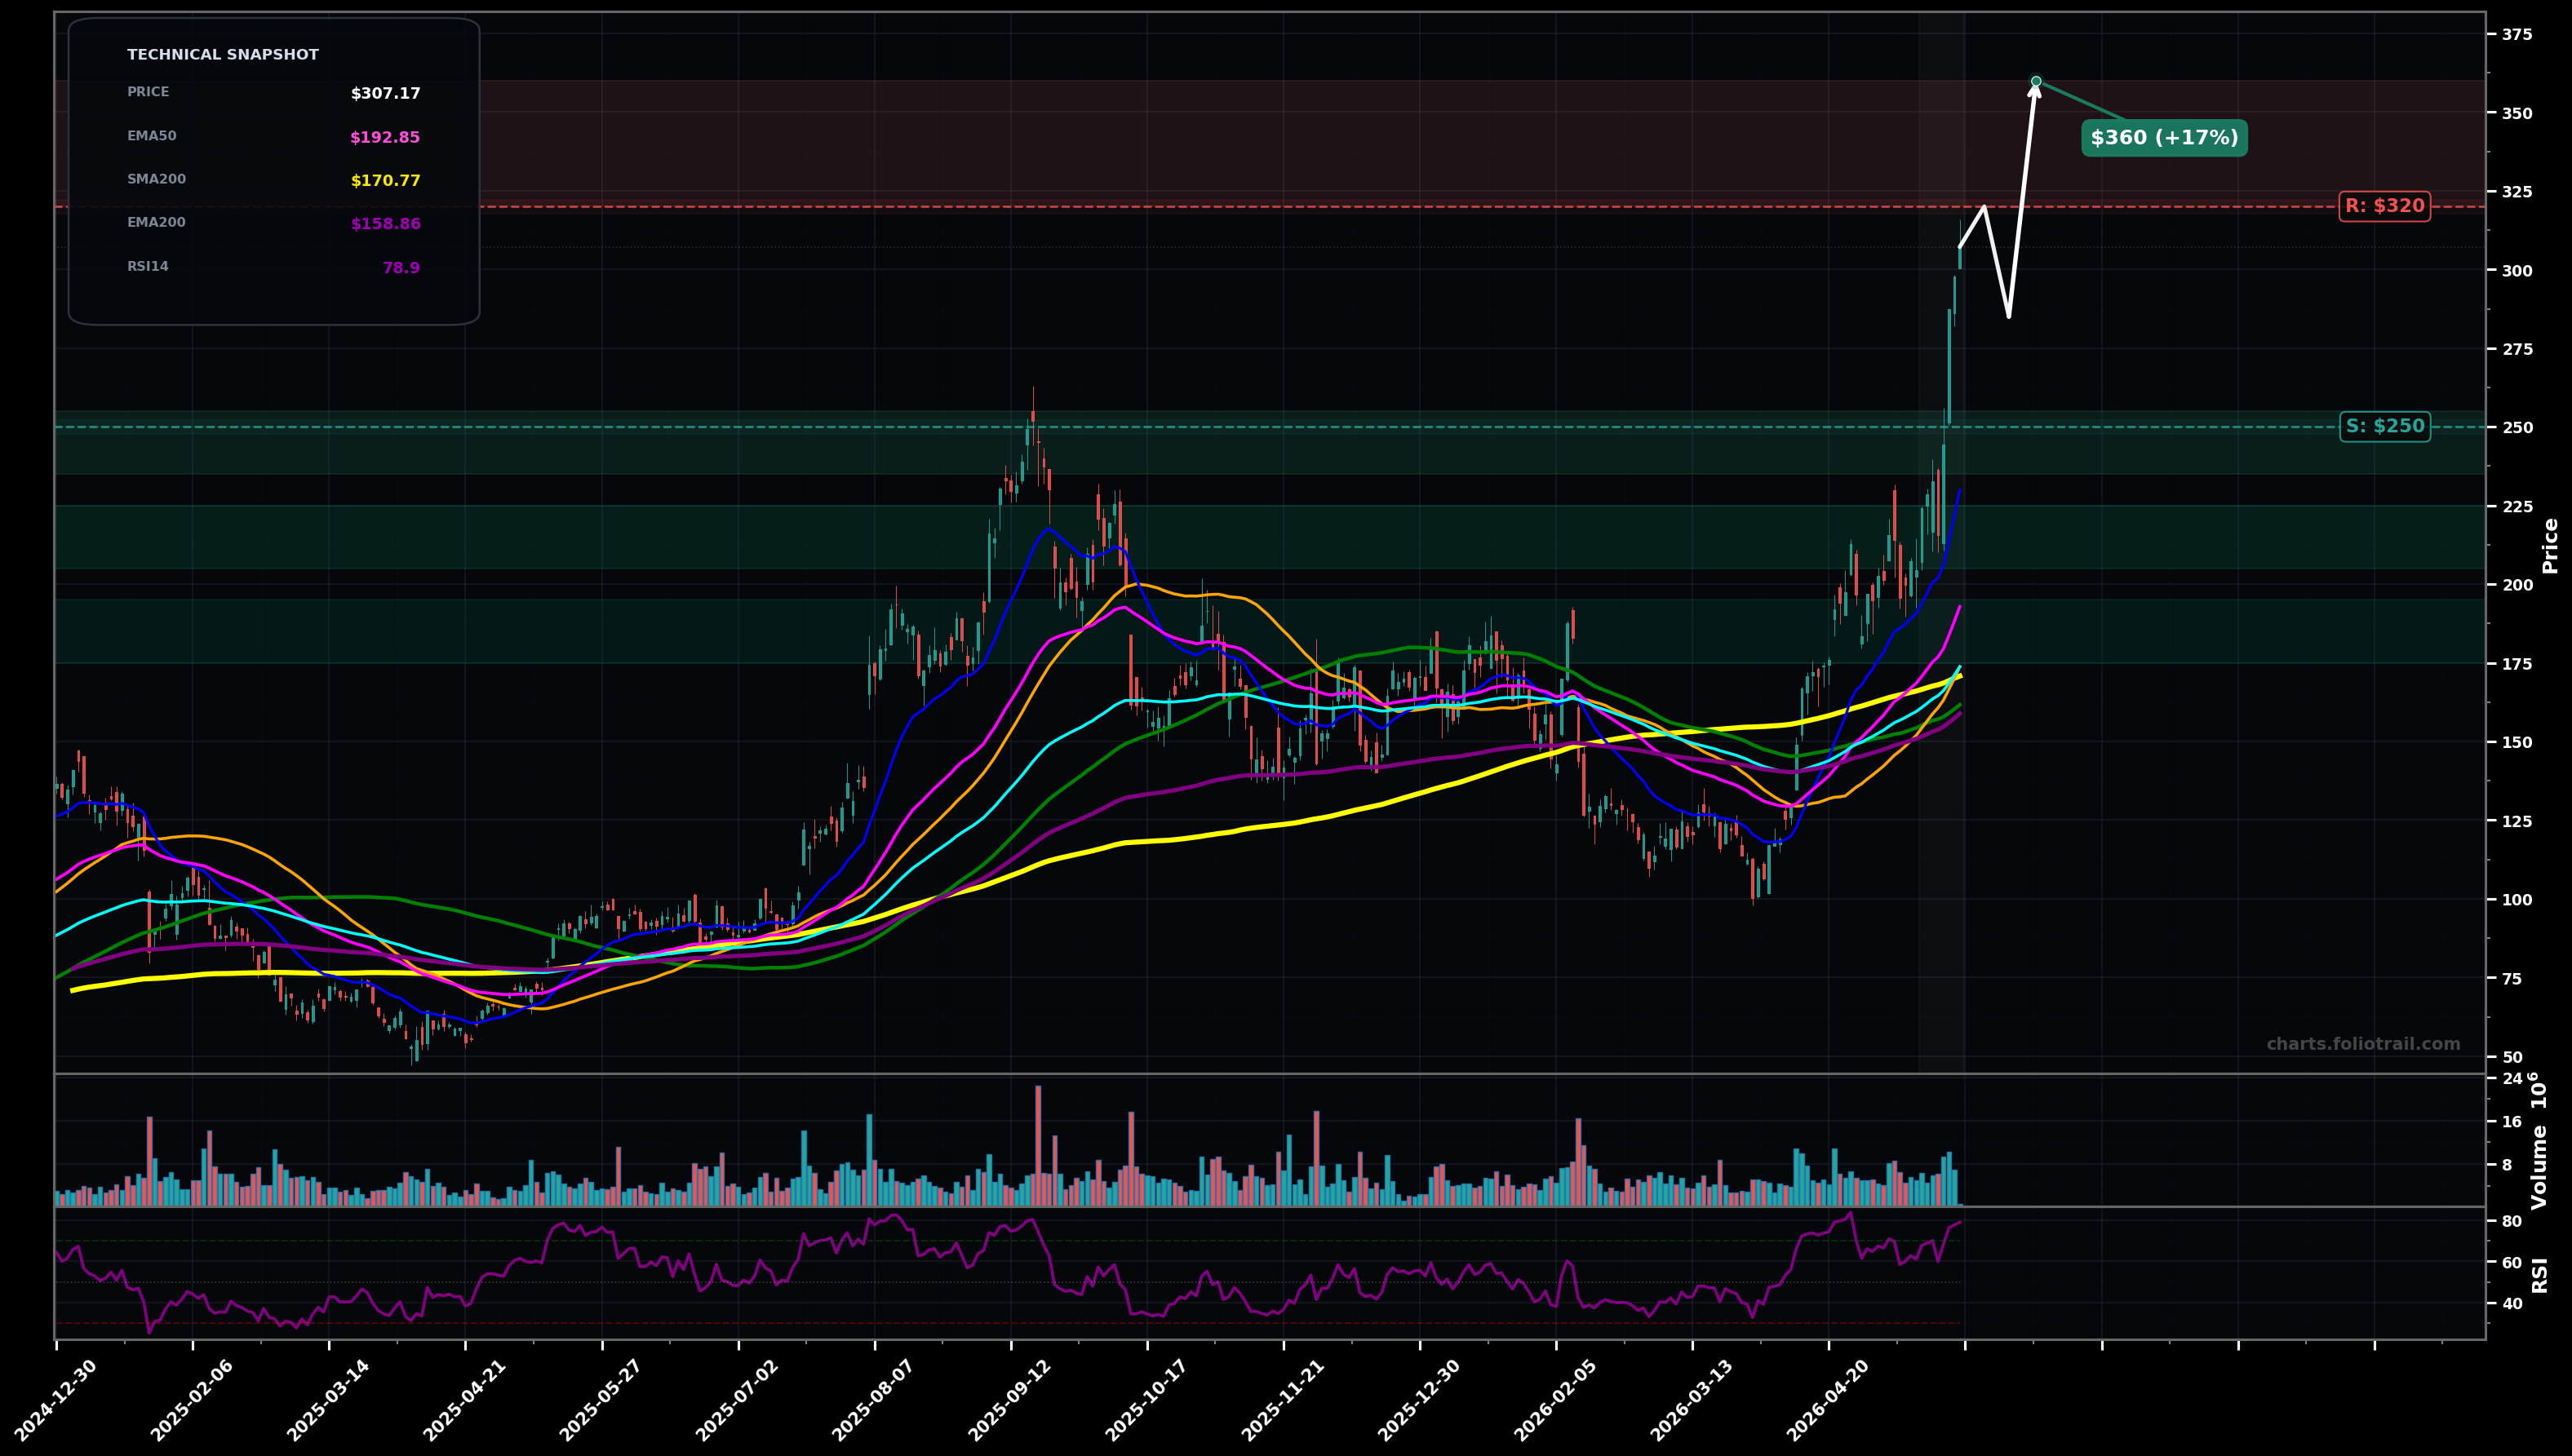This screenshot has width=2572, height=1456.
Task: Click the 2026-03-13 date axis label
Action: click(x=1691, y=1400)
